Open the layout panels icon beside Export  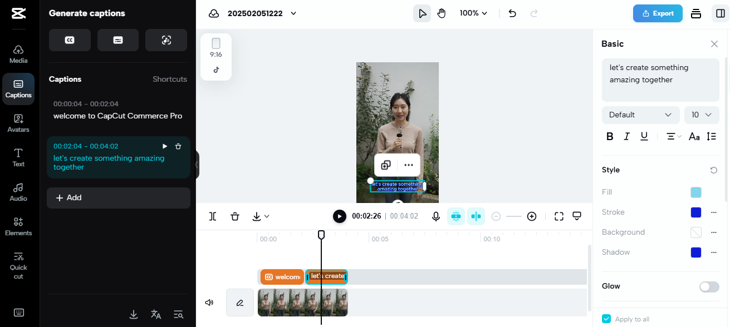[x=695, y=13]
